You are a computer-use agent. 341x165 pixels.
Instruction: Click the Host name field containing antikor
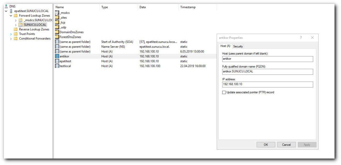point(268,59)
